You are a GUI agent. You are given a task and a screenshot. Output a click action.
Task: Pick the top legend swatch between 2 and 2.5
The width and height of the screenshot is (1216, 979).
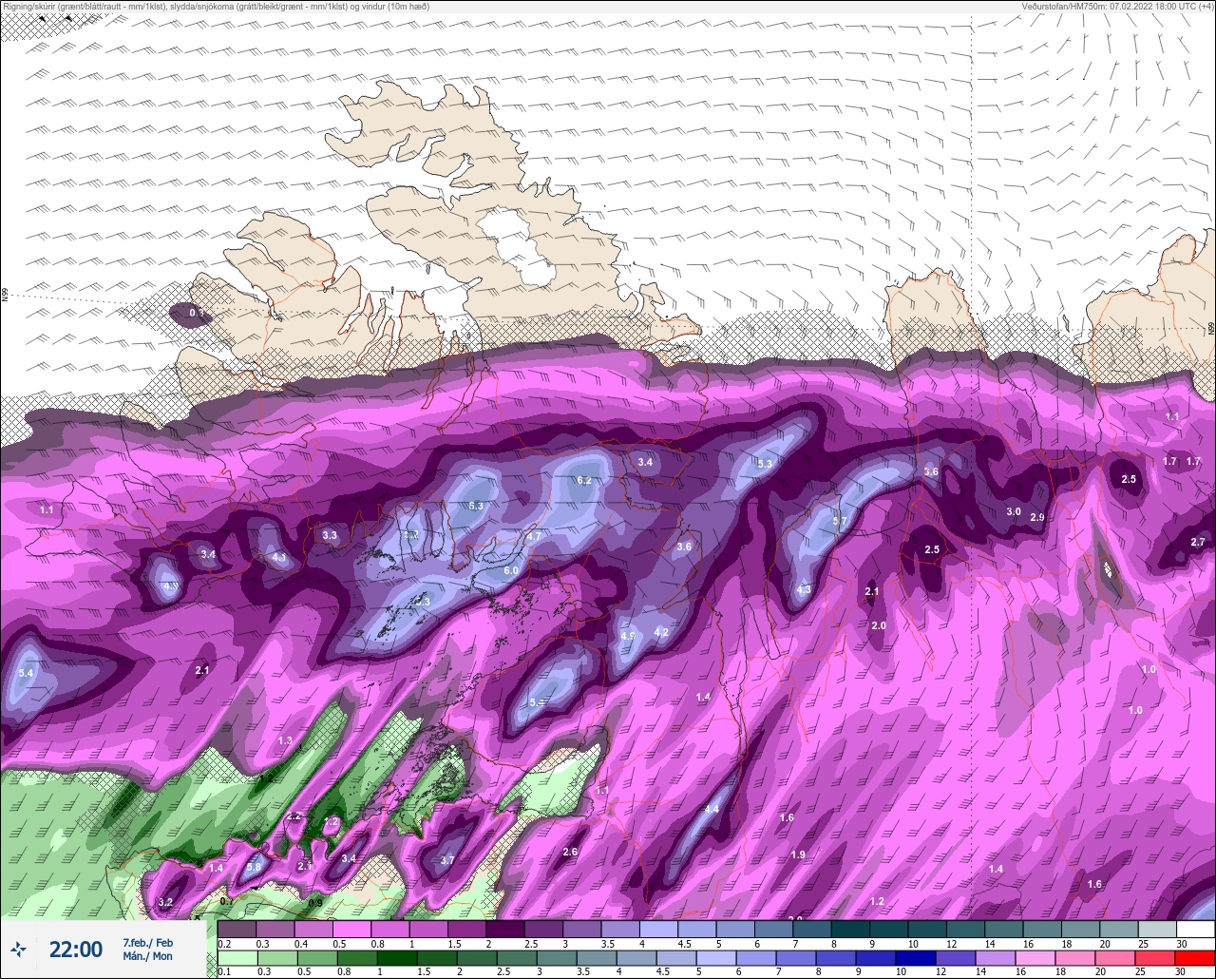tap(504, 929)
